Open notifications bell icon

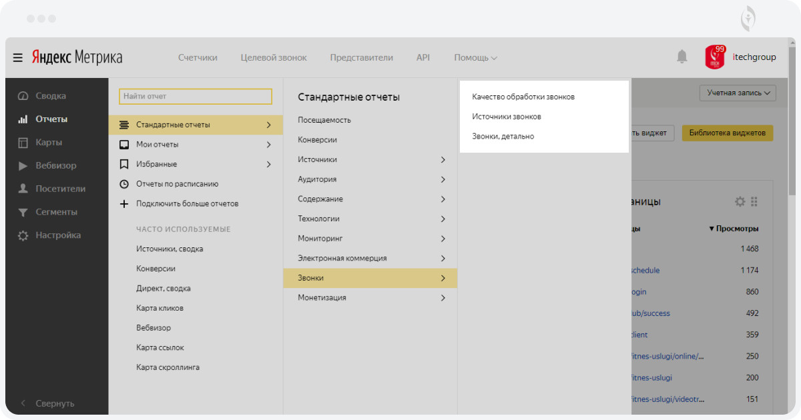(682, 57)
